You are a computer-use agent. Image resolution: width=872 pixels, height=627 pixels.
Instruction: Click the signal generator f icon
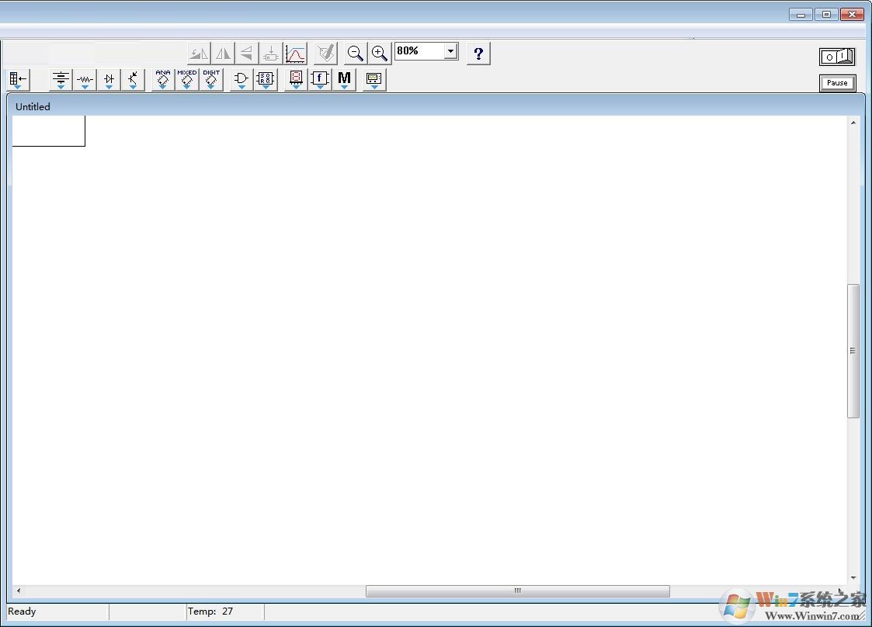coord(320,78)
